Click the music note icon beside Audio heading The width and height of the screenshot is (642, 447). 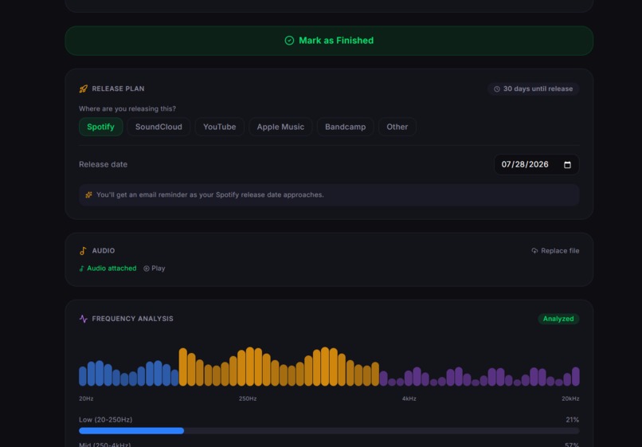pos(83,251)
